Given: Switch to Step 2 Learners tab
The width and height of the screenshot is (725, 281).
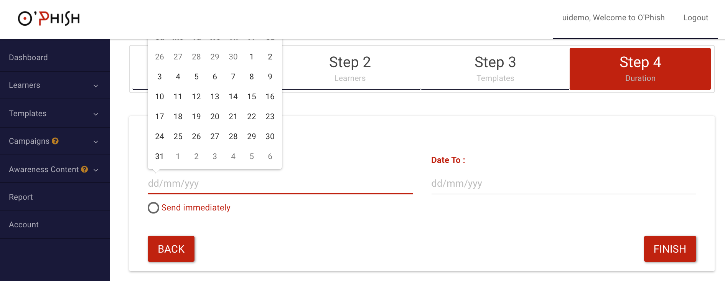Looking at the screenshot, I should point(350,68).
